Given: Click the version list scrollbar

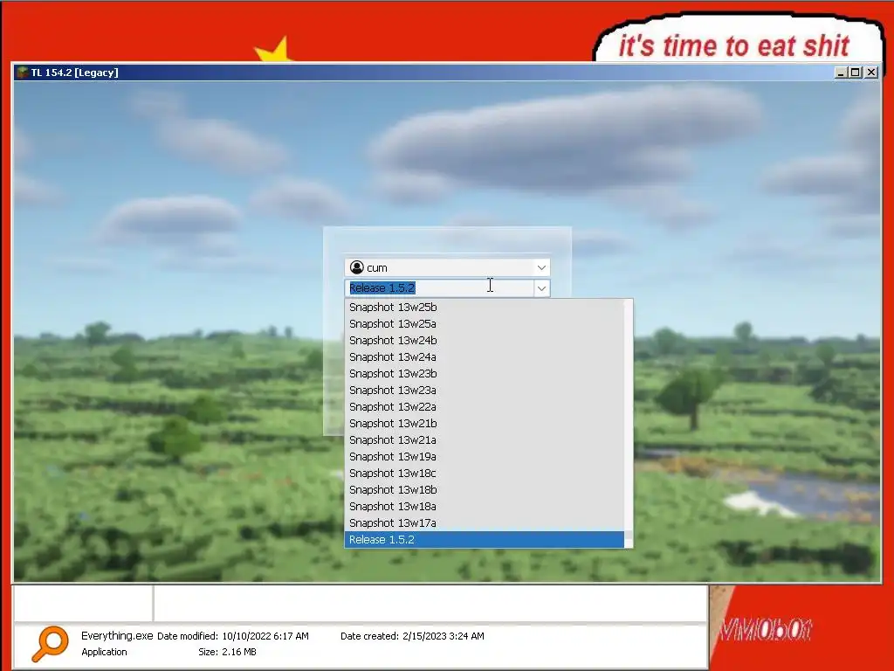Looking at the screenshot, I should (x=629, y=424).
